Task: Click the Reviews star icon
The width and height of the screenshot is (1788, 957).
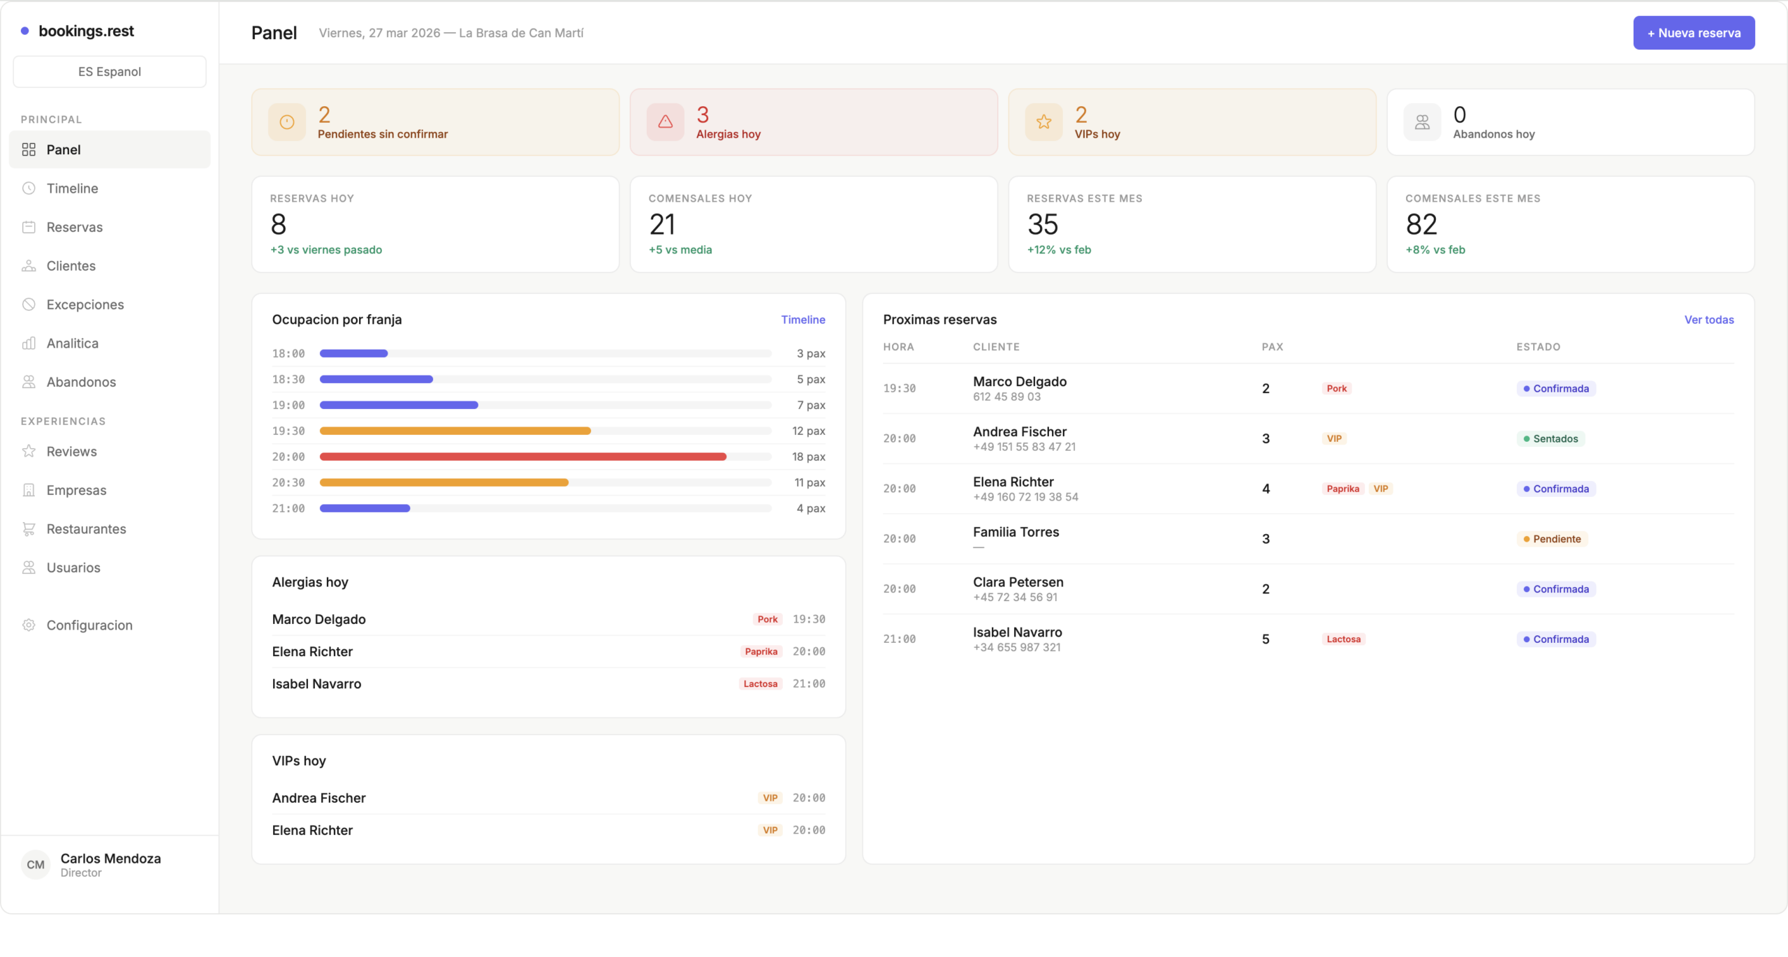Action: (29, 452)
